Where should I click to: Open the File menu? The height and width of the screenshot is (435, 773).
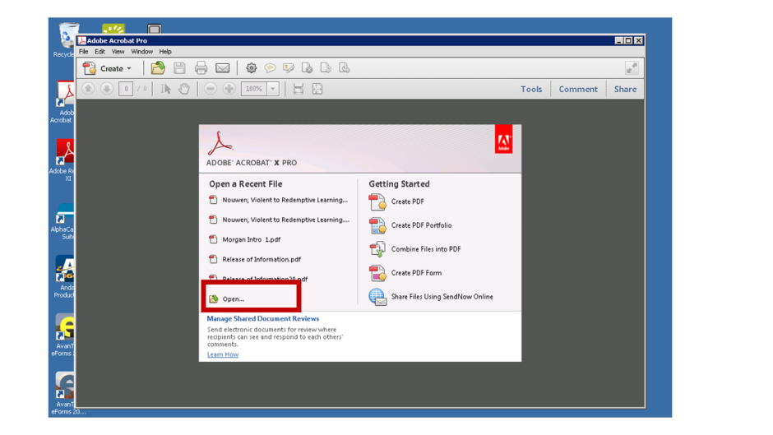[x=84, y=51]
